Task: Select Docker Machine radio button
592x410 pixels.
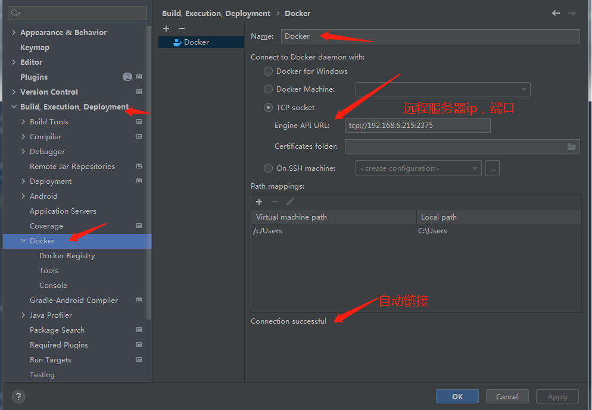Action: pyautogui.click(x=268, y=89)
